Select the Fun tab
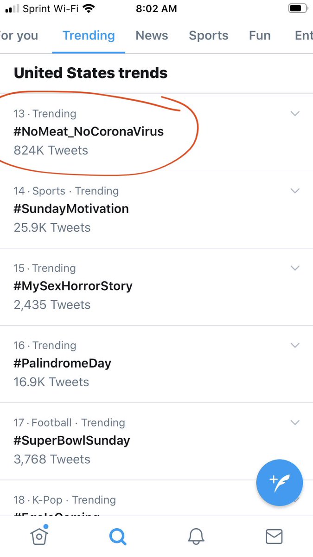The image size is (313, 557). [x=260, y=36]
